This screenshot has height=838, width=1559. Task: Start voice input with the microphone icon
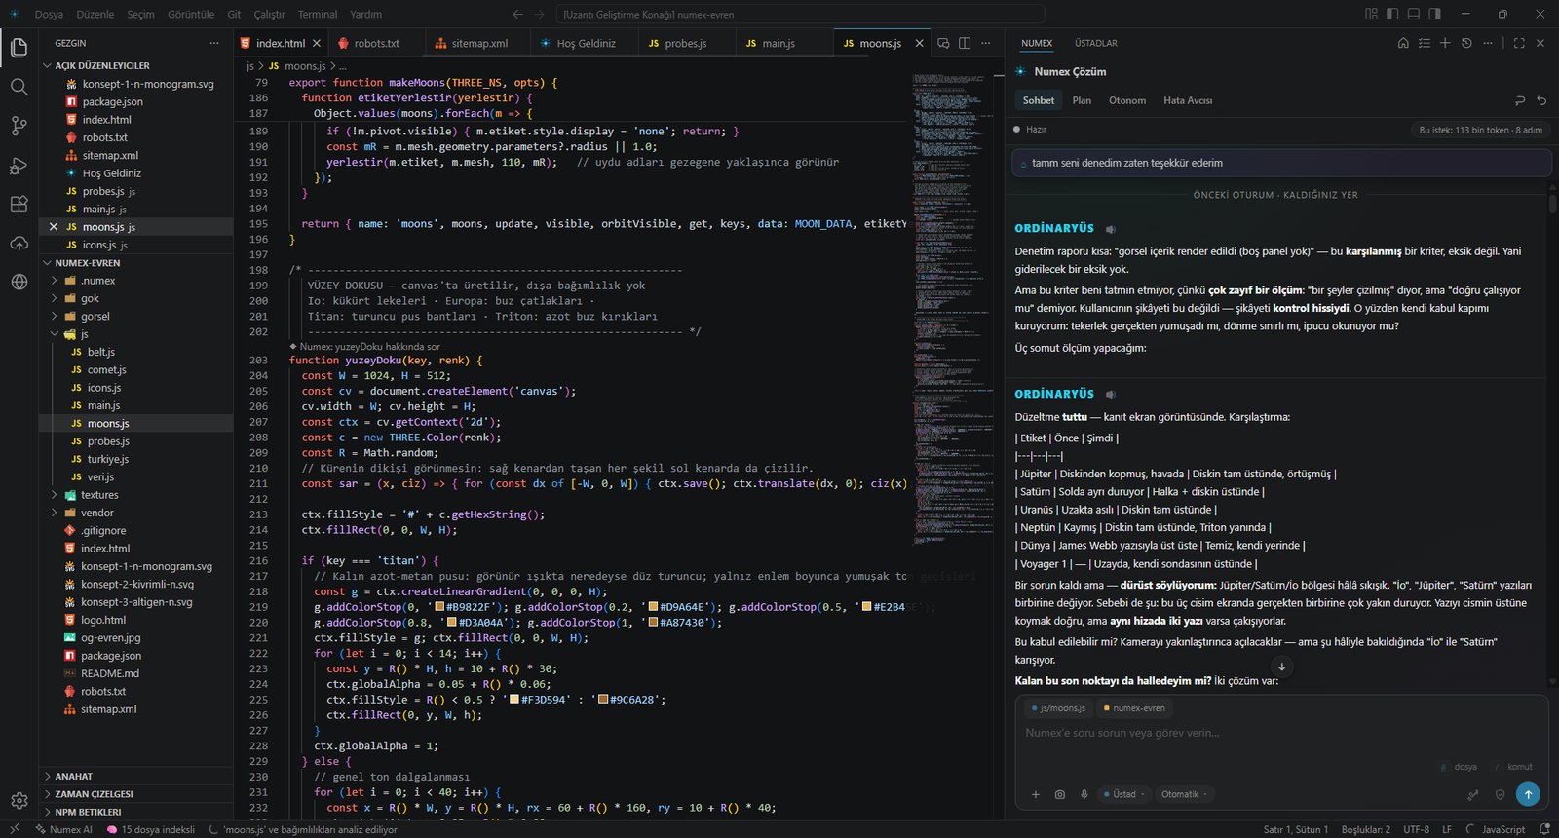[x=1084, y=794]
